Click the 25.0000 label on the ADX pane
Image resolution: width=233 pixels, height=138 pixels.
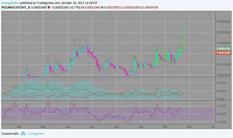(221, 91)
